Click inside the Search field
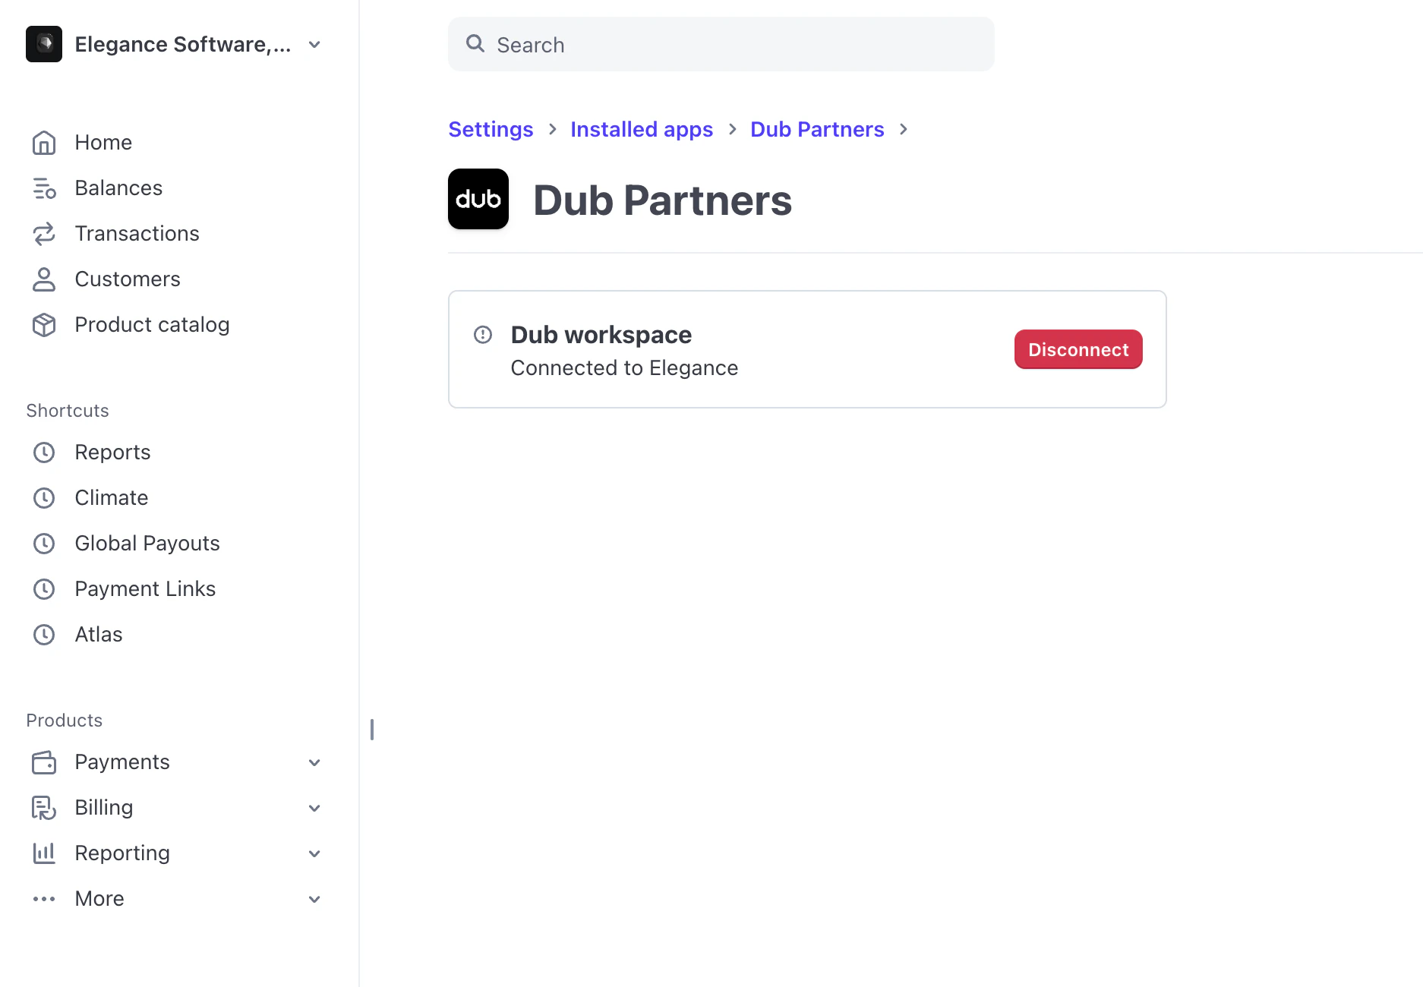 pyautogui.click(x=721, y=44)
